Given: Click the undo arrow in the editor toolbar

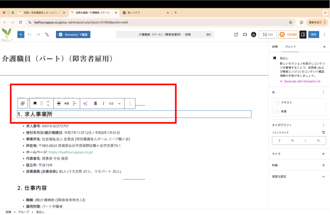Looking at the screenshot, I should click(30, 35).
